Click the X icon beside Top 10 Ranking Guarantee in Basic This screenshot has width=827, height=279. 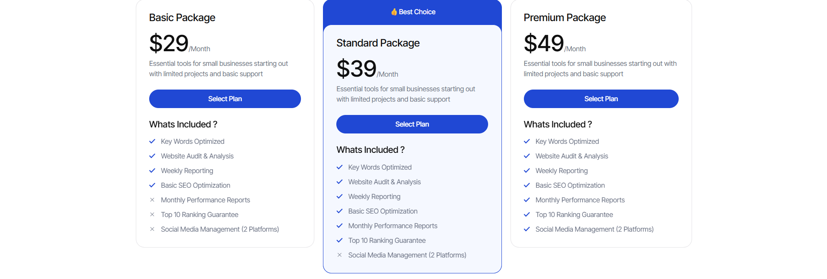click(x=152, y=214)
